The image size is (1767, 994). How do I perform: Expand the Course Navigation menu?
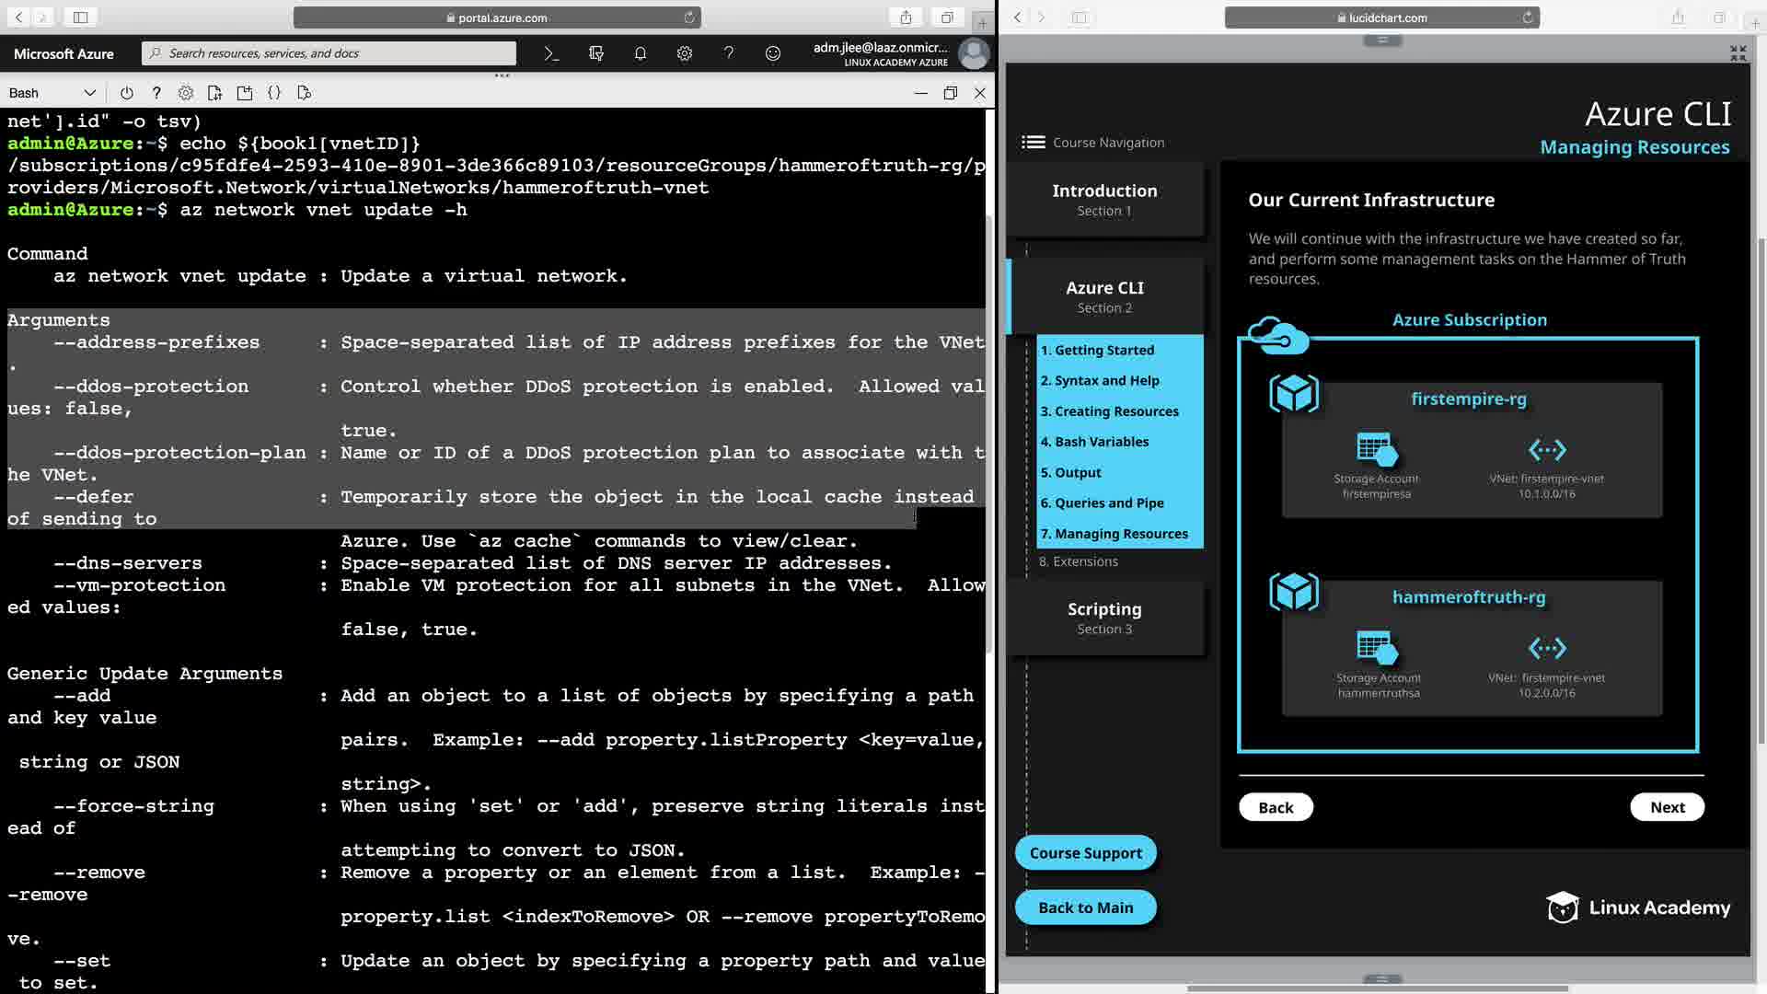[x=1092, y=143]
